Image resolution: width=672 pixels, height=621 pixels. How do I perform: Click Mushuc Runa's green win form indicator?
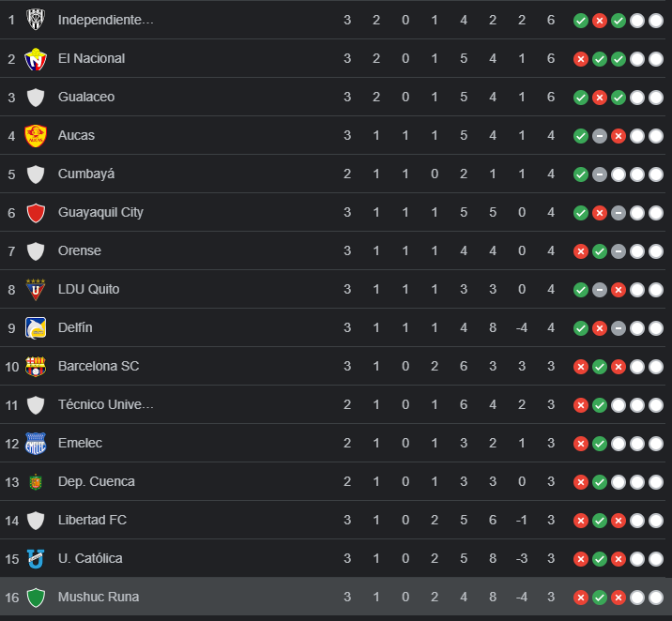pyautogui.click(x=600, y=598)
